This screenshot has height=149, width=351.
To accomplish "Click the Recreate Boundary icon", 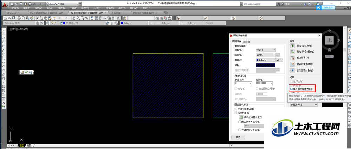I will 292,64.
